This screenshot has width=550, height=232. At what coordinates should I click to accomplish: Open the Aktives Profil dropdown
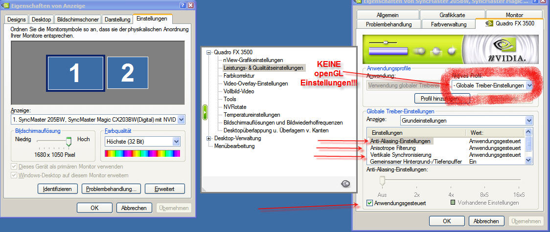(529, 85)
